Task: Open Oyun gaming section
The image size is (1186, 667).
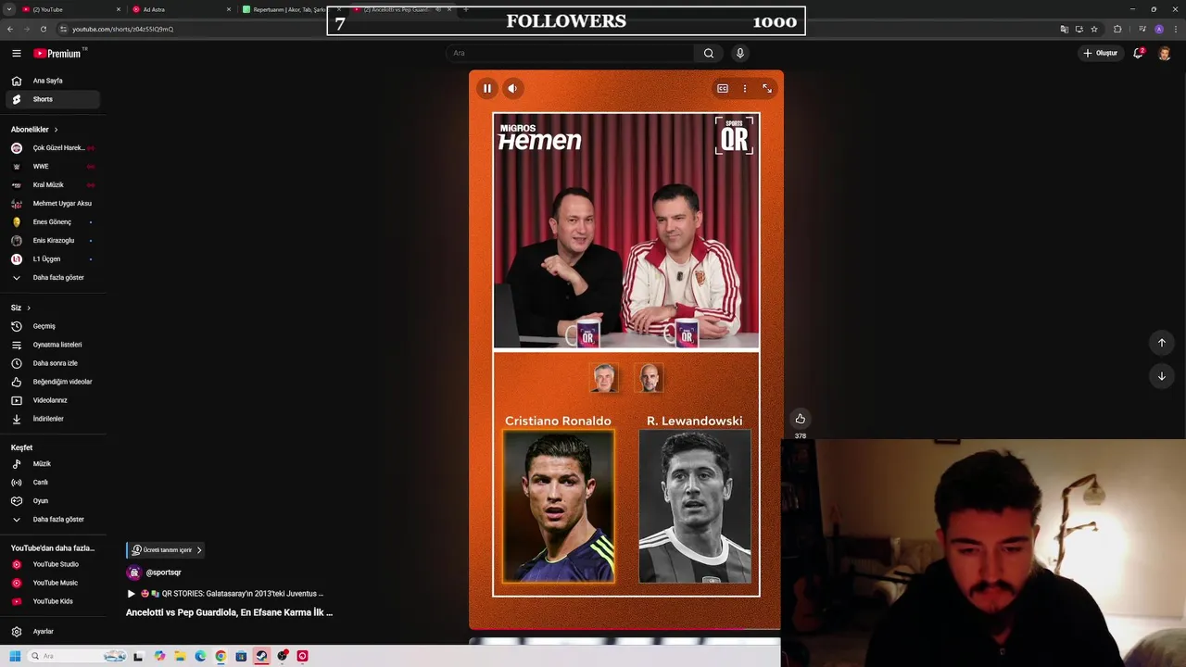Action: (x=53, y=501)
